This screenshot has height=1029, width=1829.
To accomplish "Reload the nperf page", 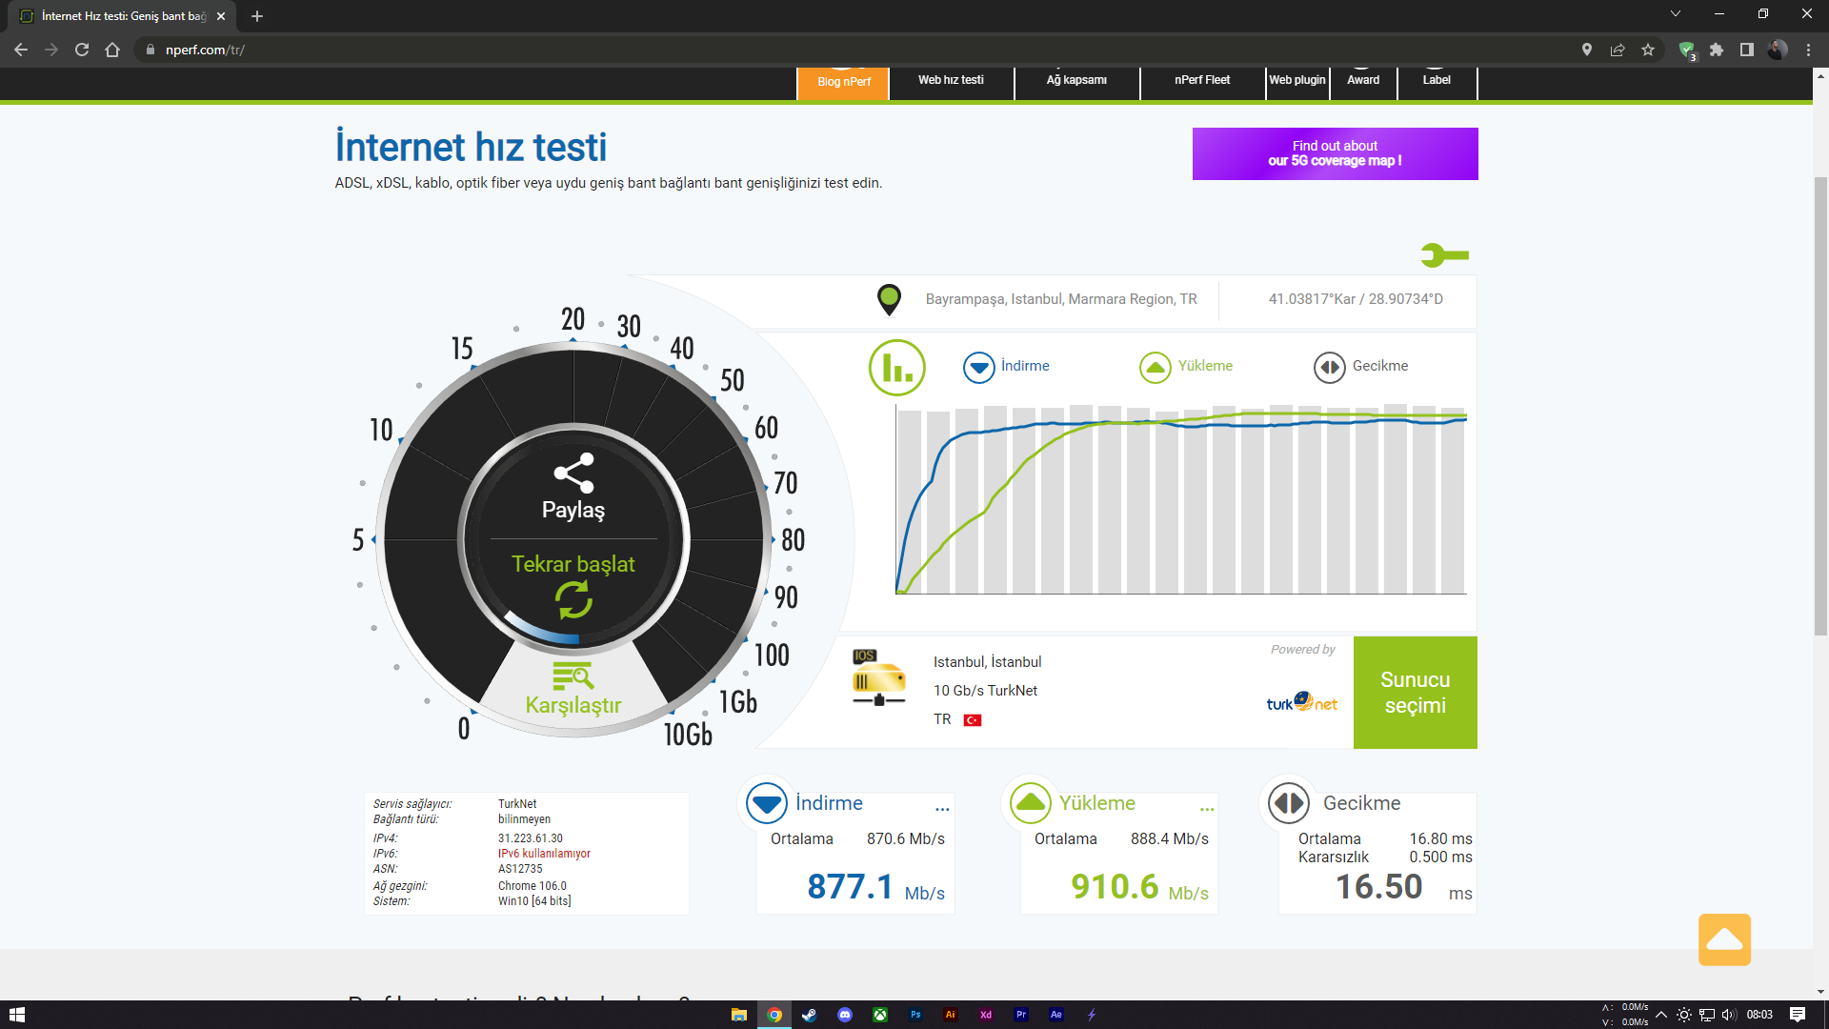I will (82, 50).
